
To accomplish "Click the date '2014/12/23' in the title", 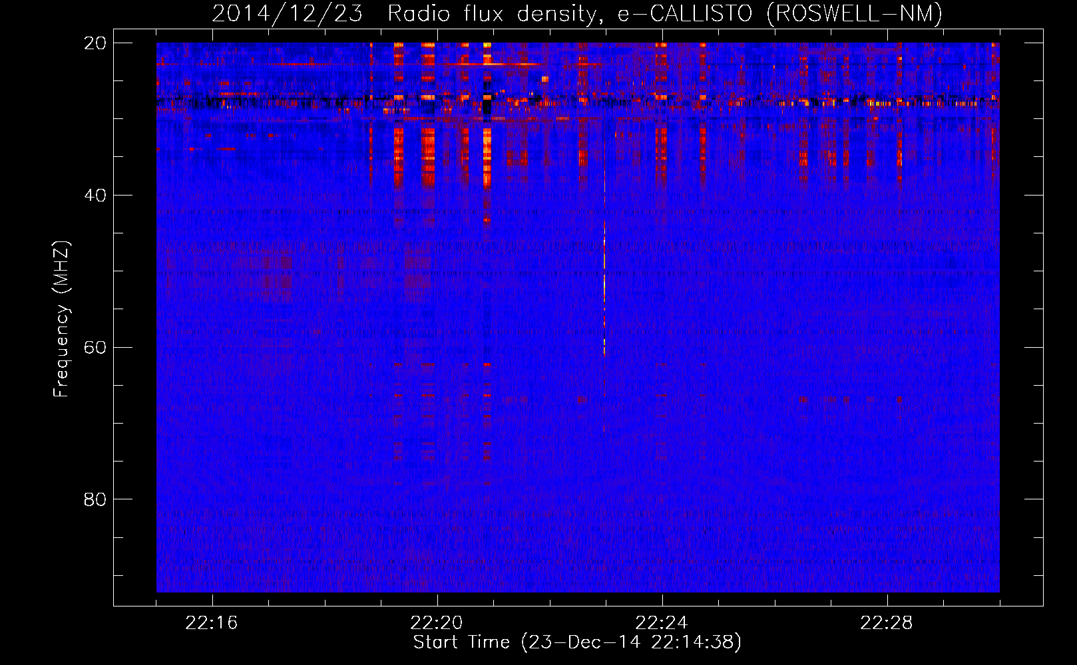I will (288, 14).
